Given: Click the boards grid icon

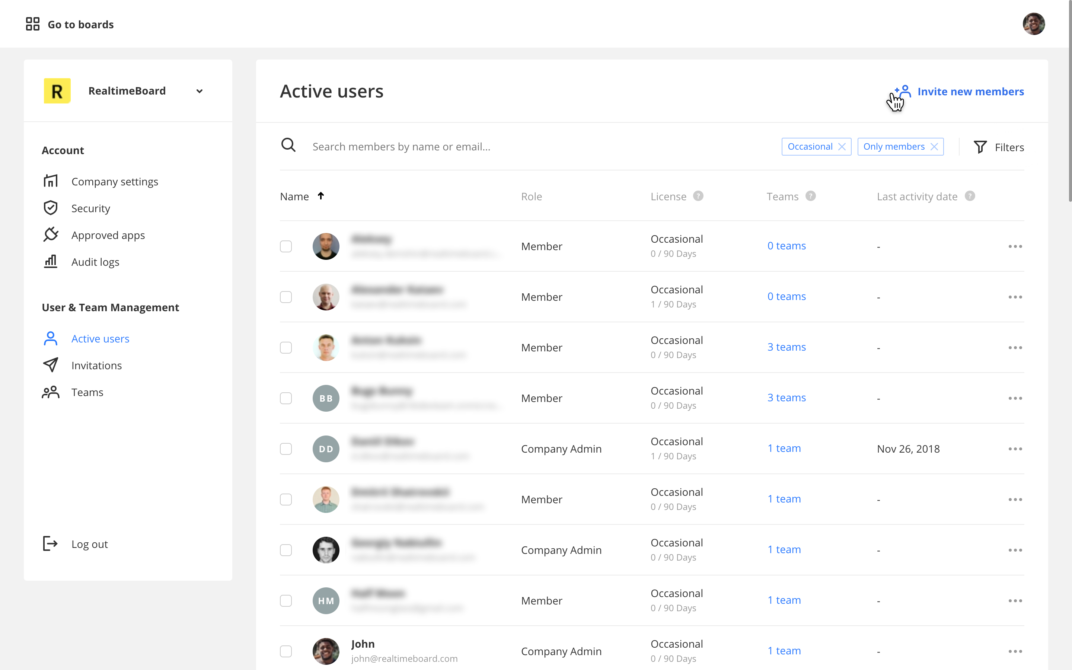Looking at the screenshot, I should tap(32, 24).
